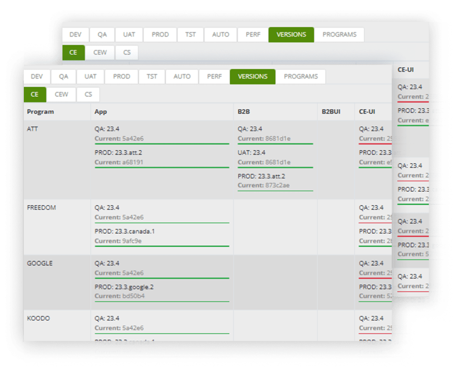This screenshot has height=367, width=453.
Task: Open PROD tab in front window
Action: [122, 77]
